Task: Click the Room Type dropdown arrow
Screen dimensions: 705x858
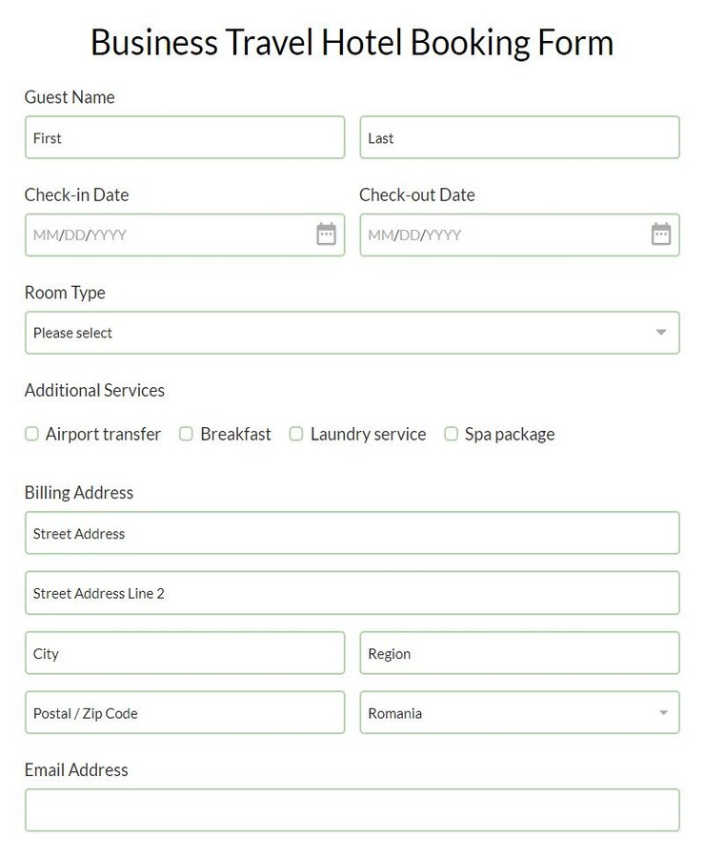Action: click(x=661, y=333)
